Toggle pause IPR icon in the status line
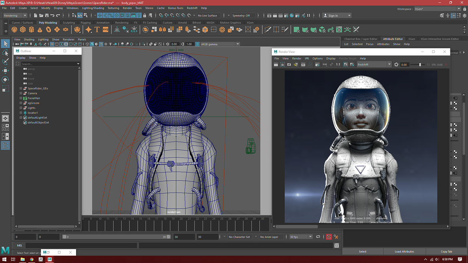Viewport: 468px width, 263px height. (308, 16)
